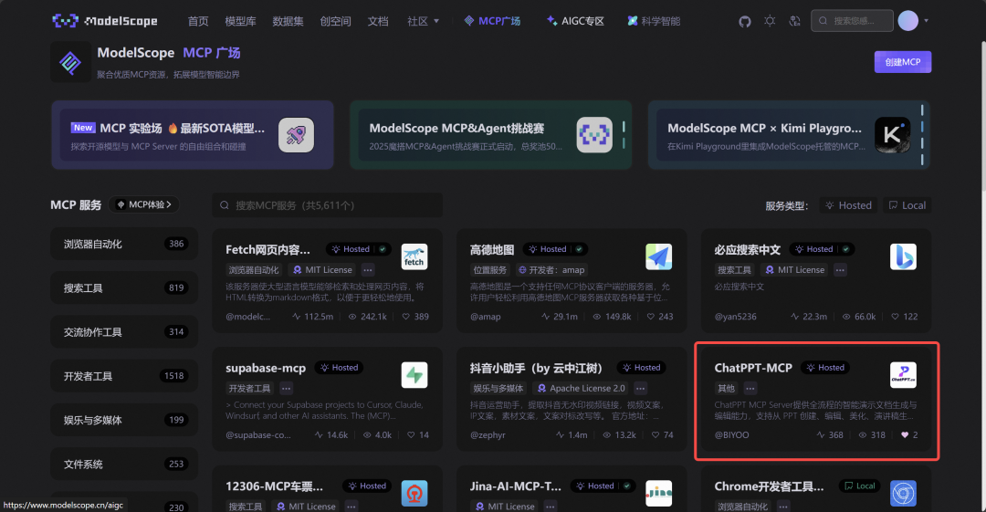This screenshot has height=512, width=986.
Task: Expand the 社区 dropdown menu
Action: click(x=424, y=21)
